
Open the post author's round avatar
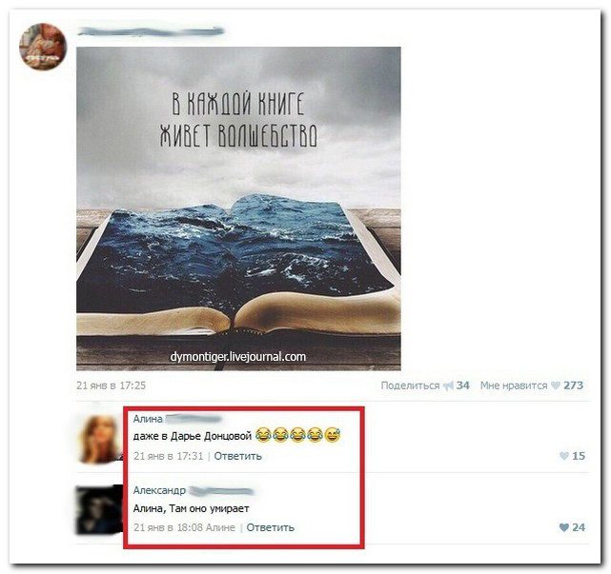coord(43,47)
